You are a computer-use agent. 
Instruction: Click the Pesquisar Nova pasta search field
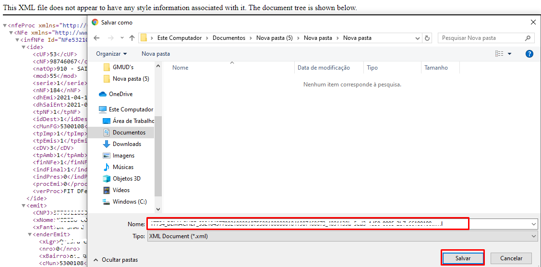tap(486, 38)
